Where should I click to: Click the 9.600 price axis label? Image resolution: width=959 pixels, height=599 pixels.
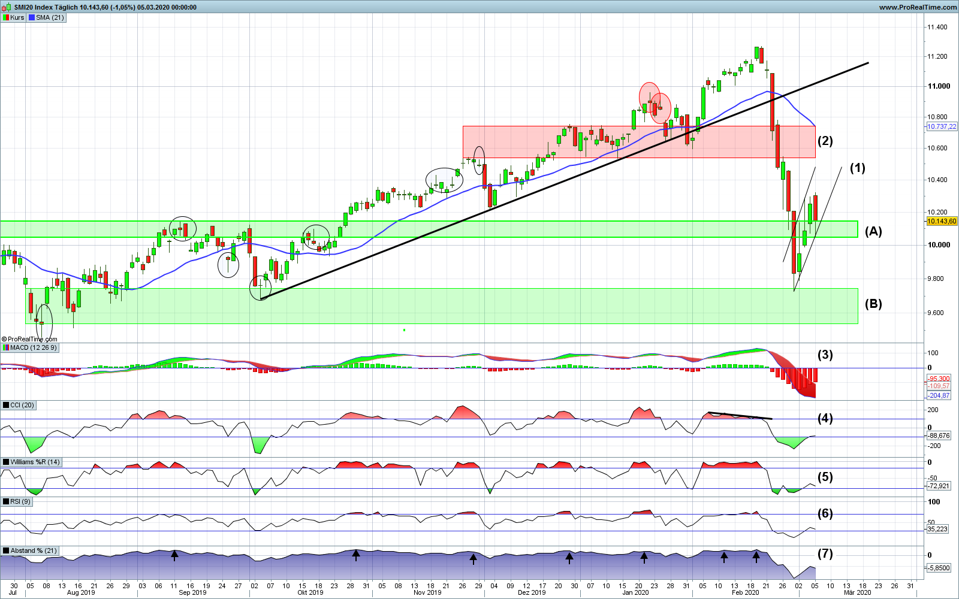coord(936,313)
